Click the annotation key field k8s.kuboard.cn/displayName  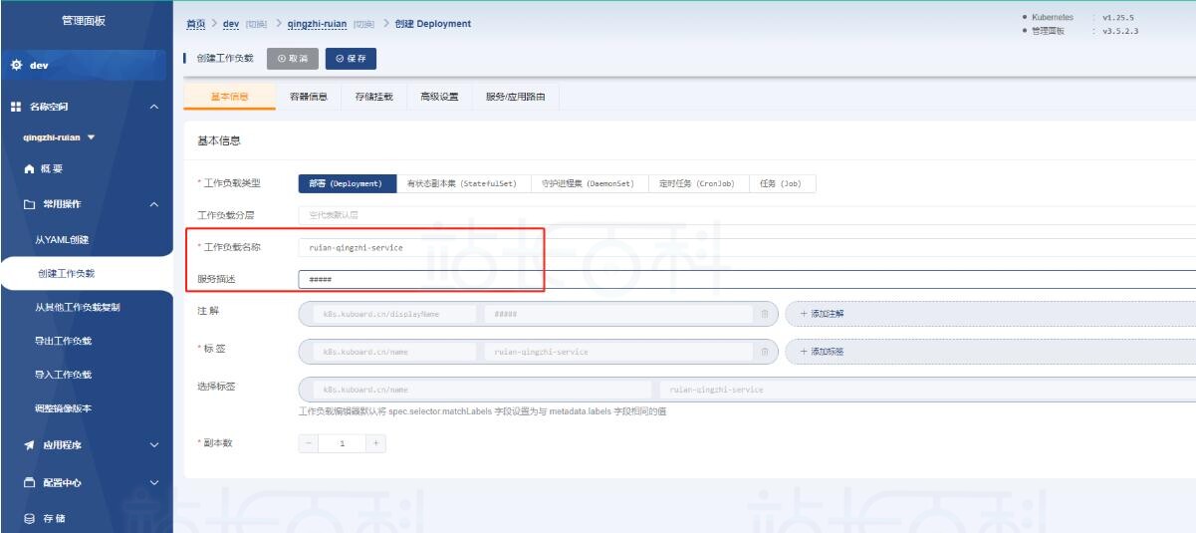tap(396, 314)
